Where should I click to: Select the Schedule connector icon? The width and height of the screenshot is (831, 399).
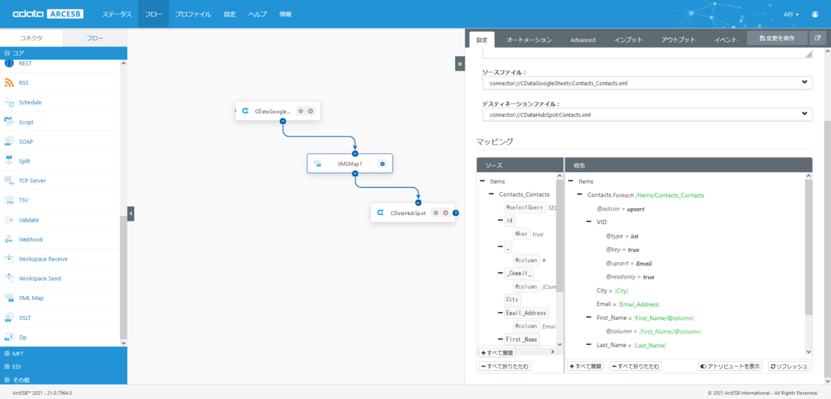coord(9,102)
